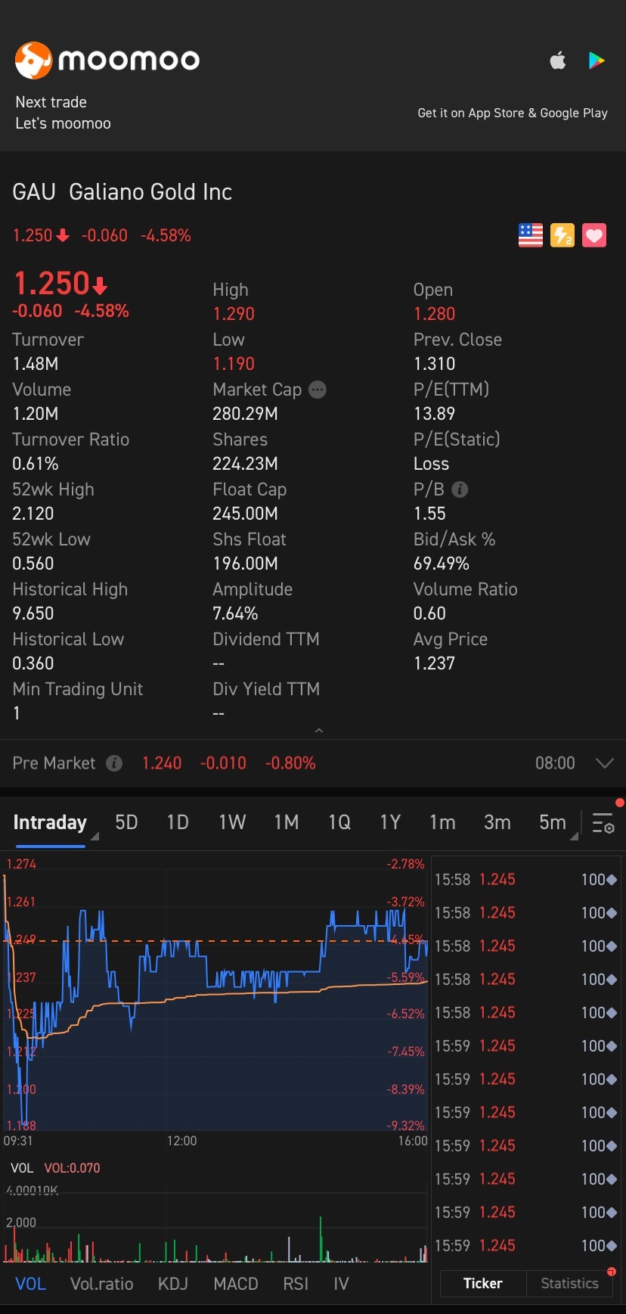Tap the moomoo logo icon
Viewport: 626px width, 1314px height.
[33, 61]
